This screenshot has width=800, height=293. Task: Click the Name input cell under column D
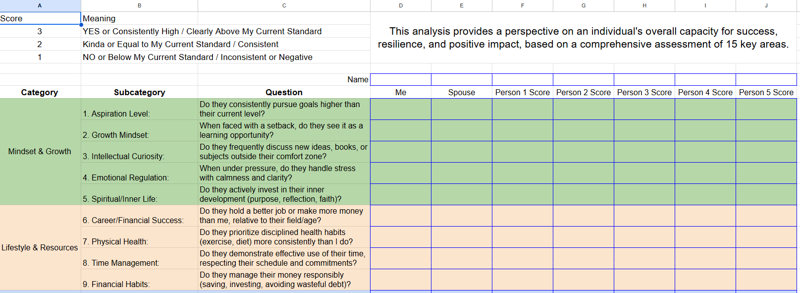pos(400,79)
